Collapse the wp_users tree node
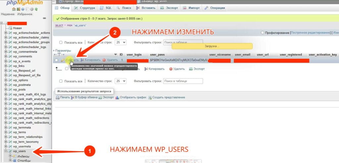 click(x=6, y=151)
